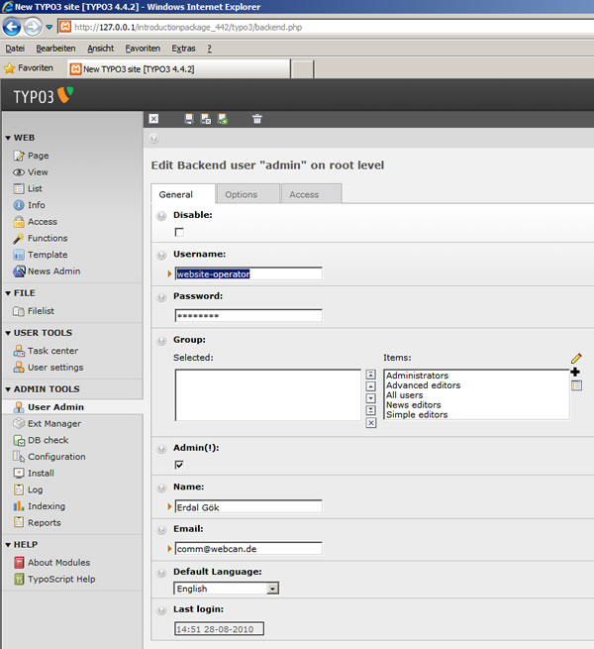Open the Ext Manager module
Screen dimensions: 594x649
click(x=53, y=424)
